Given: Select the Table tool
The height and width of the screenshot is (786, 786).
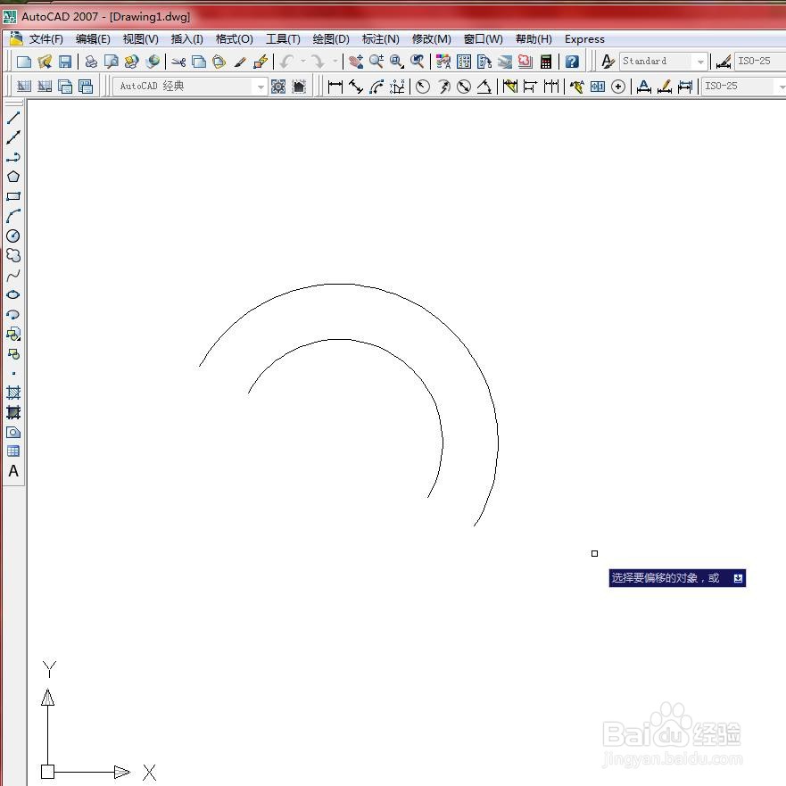Looking at the screenshot, I should (x=13, y=451).
